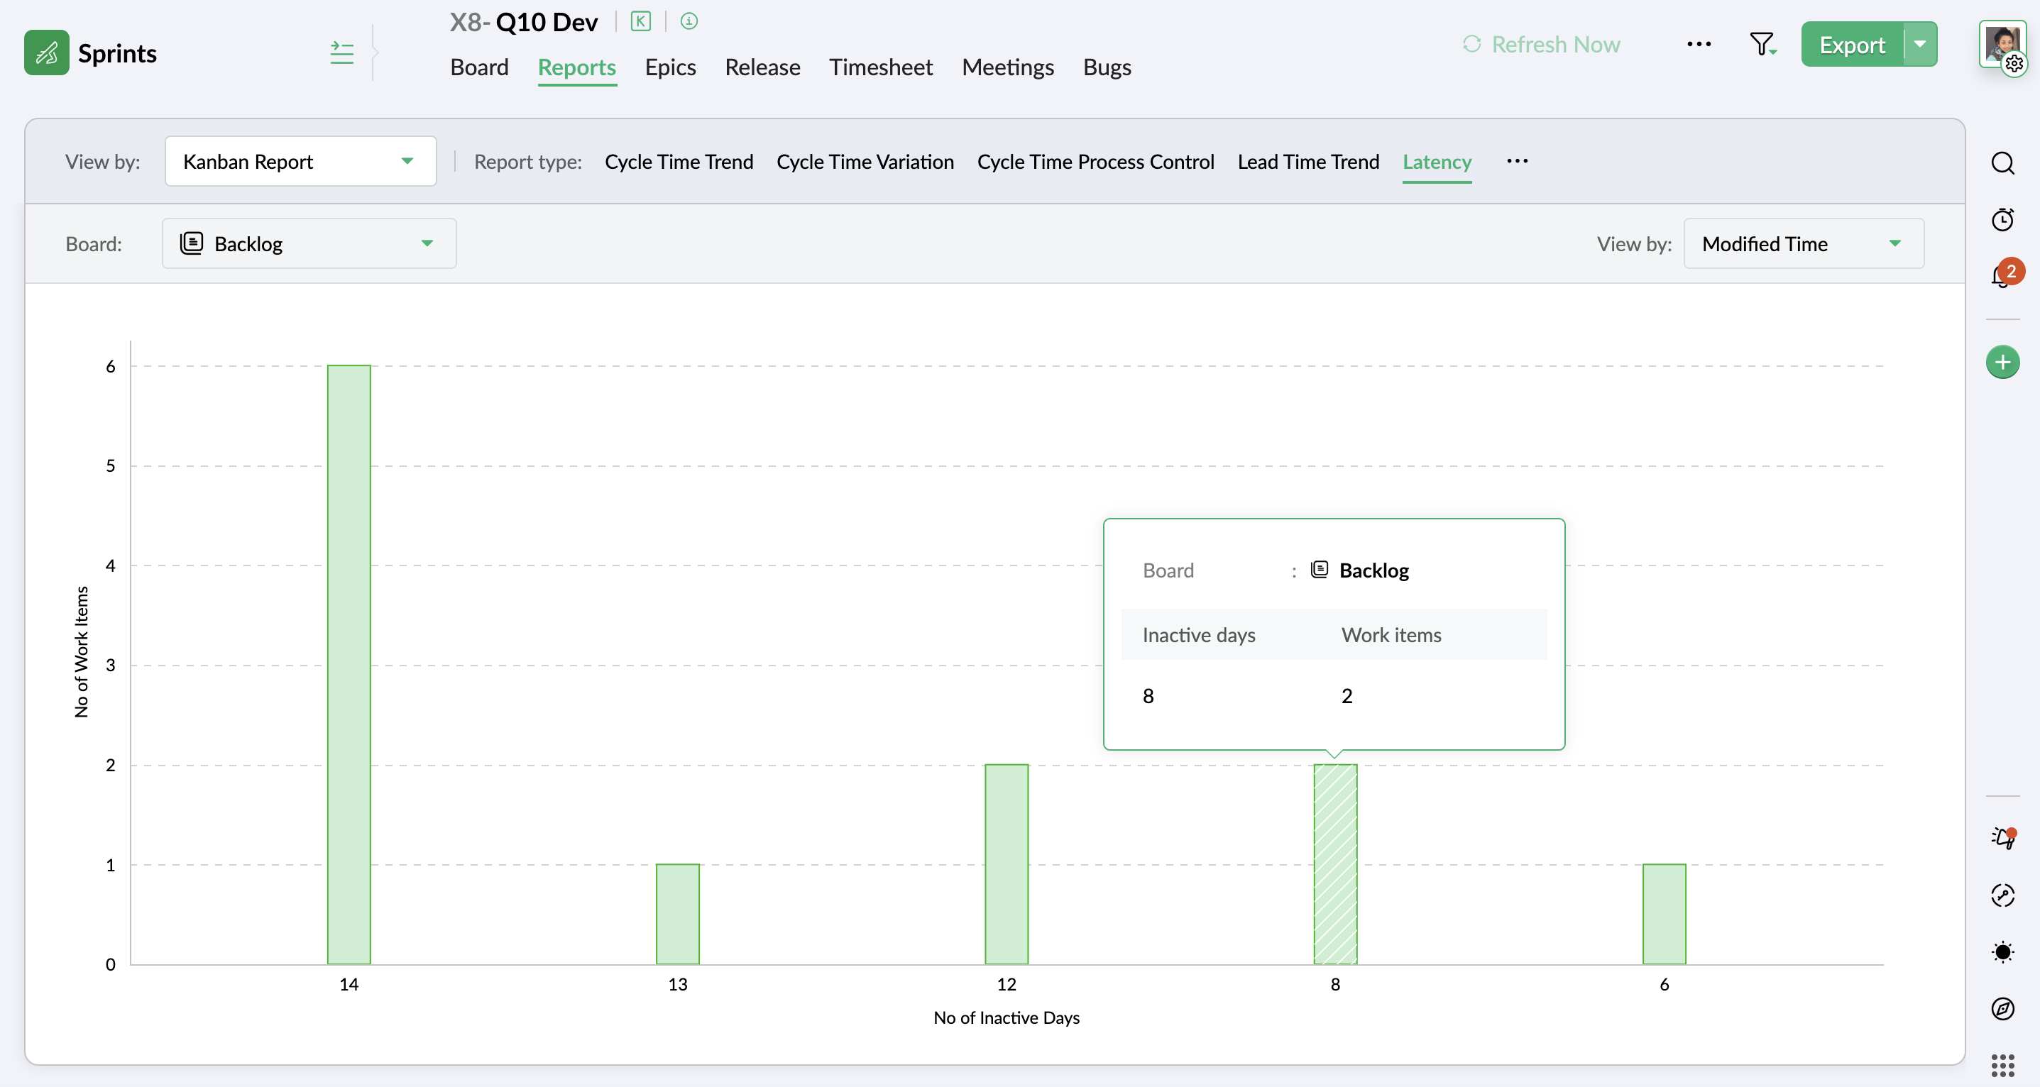This screenshot has height=1087, width=2040.
Task: Open the announcements megaphone icon
Action: pos(2002,839)
